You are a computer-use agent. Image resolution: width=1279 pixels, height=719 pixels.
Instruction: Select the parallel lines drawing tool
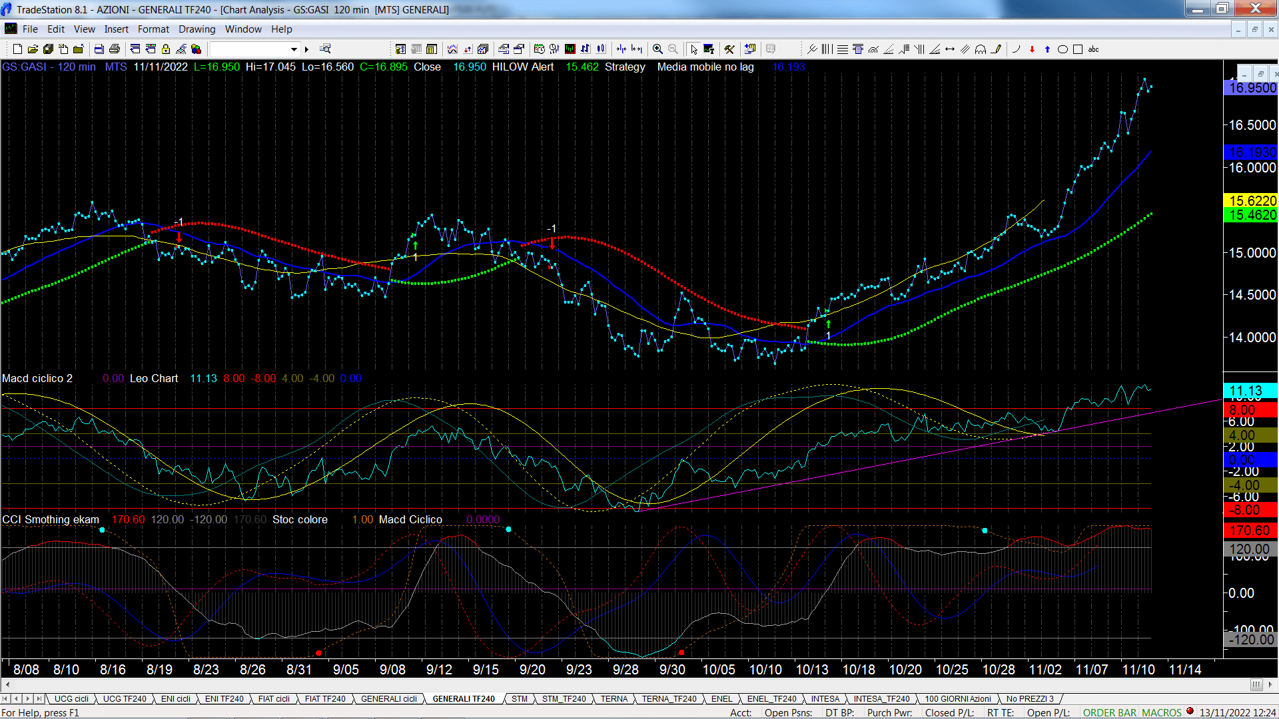click(965, 49)
